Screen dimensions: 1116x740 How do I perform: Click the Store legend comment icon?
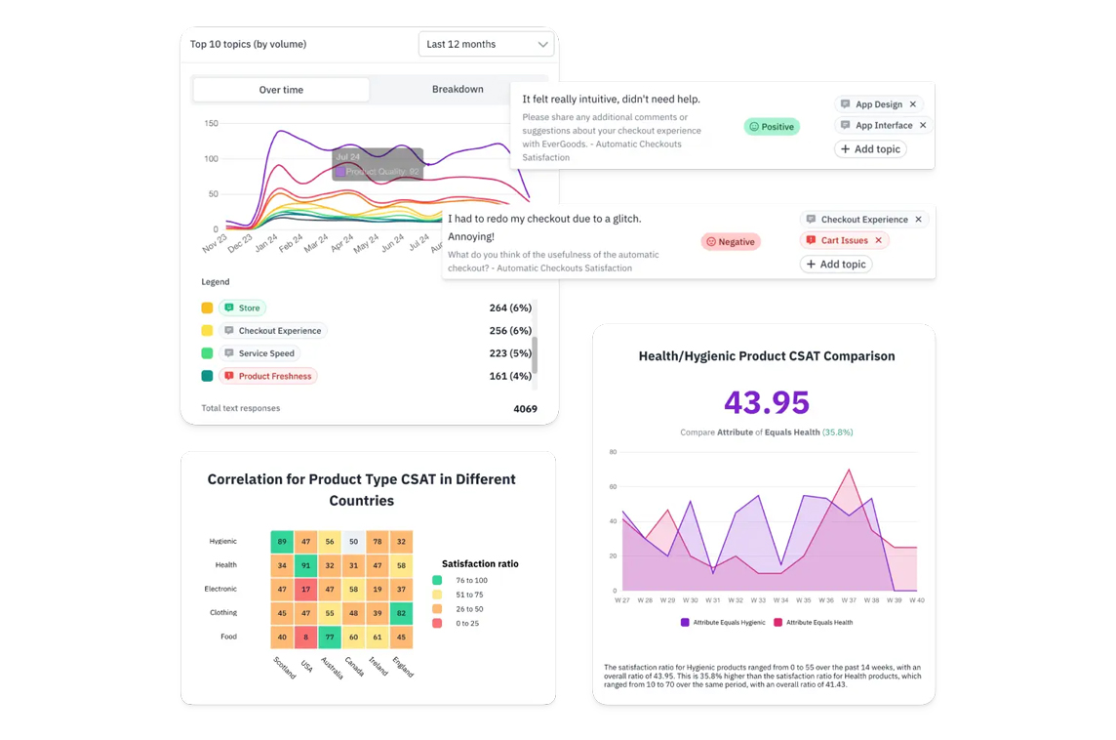coord(229,308)
